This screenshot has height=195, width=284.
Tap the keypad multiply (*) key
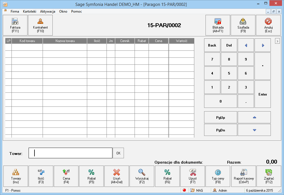(263, 66)
